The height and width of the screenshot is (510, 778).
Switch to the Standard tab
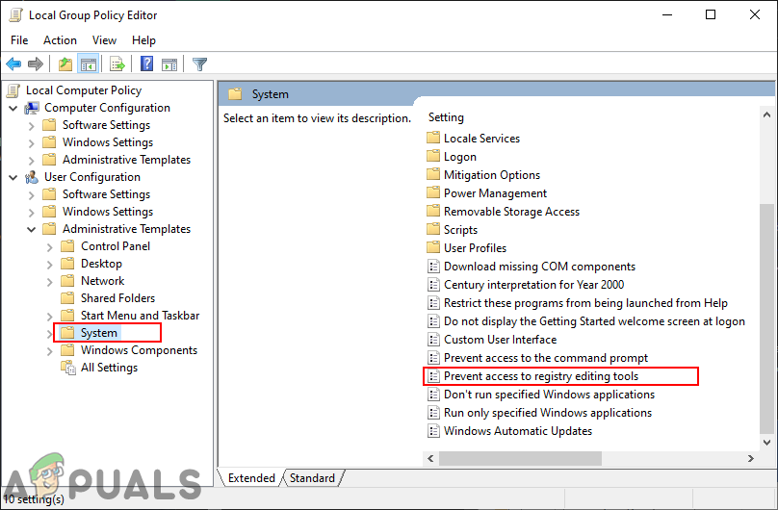[x=312, y=478]
